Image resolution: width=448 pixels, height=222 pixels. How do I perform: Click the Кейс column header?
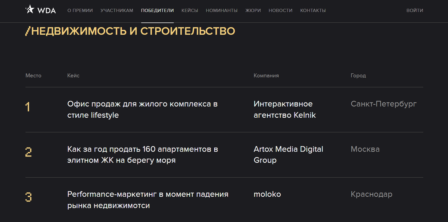pyautogui.click(x=73, y=76)
